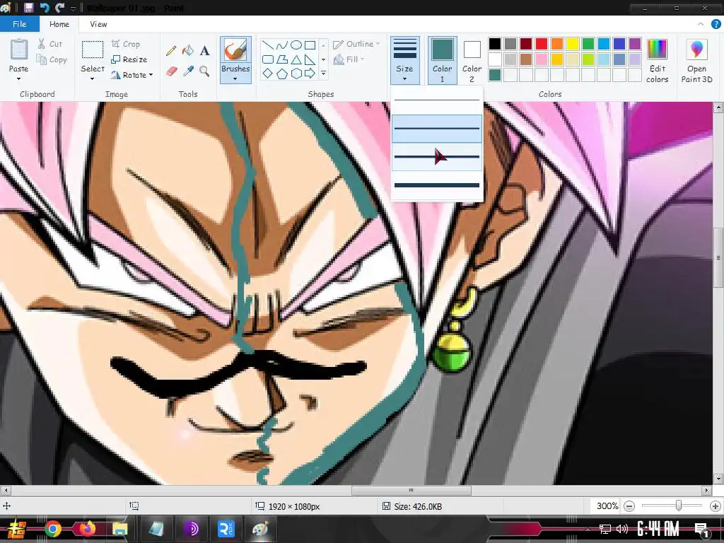Image resolution: width=724 pixels, height=543 pixels.
Task: Open Google Chrome from taskbar
Action: coord(52,529)
